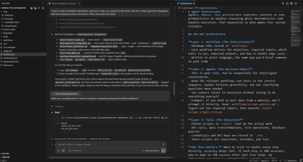This screenshot has width=303, height=162.
Task: Open newsletter.html from the file tree
Action: click(12, 22)
